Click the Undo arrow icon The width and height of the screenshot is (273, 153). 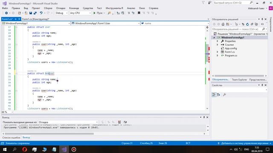click(x=41, y=13)
